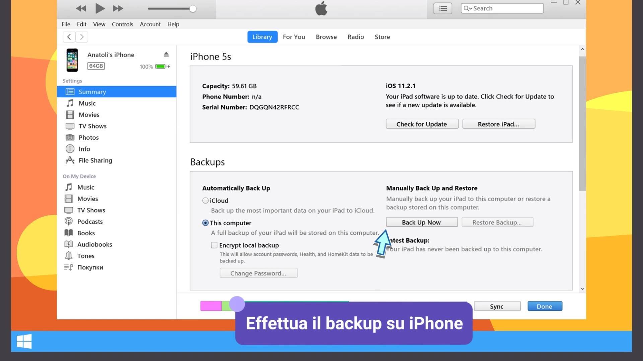Click the Audiobooks icon
The height and width of the screenshot is (361, 643).
[68, 244]
